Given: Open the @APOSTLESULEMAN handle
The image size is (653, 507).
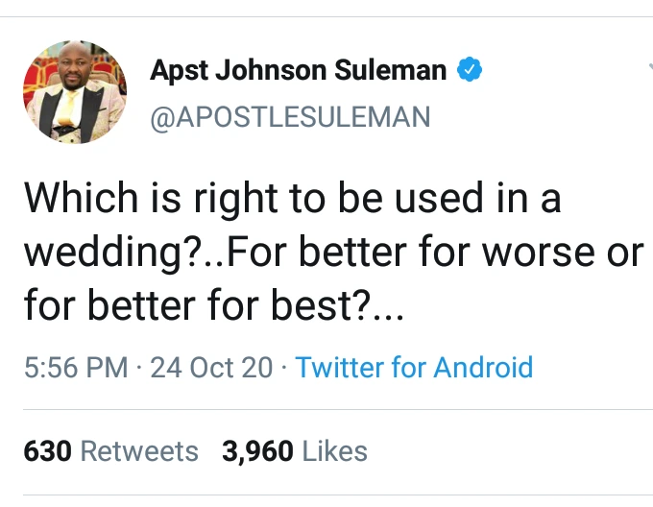Looking at the screenshot, I should point(290,116).
